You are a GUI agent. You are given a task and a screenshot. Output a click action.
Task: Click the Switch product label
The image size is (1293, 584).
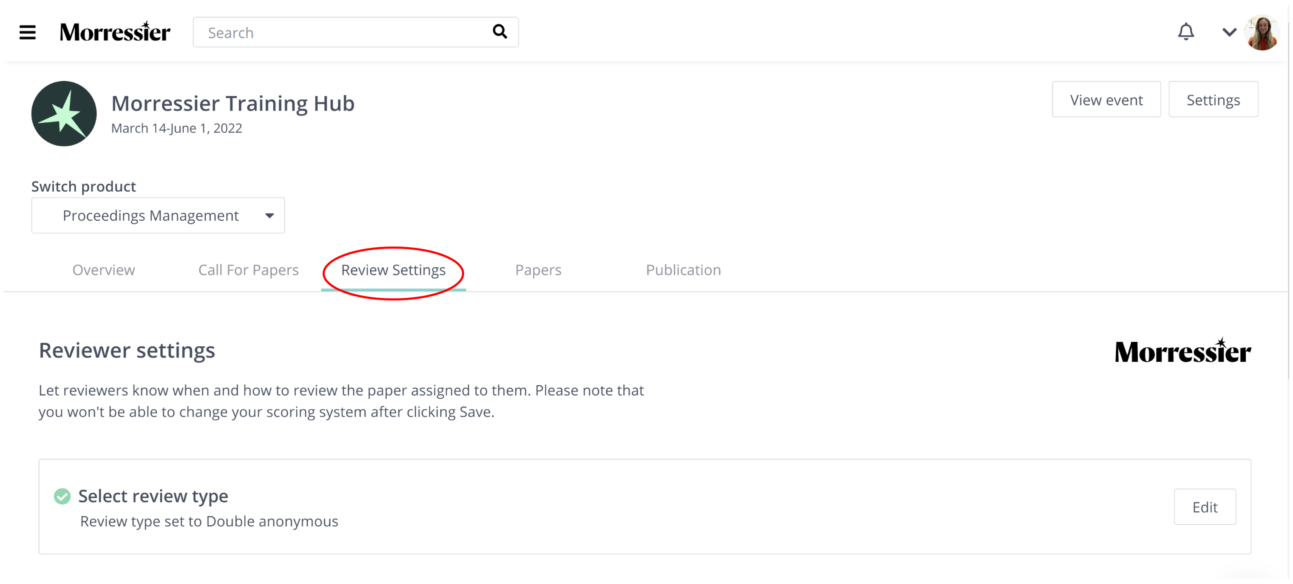[84, 187]
